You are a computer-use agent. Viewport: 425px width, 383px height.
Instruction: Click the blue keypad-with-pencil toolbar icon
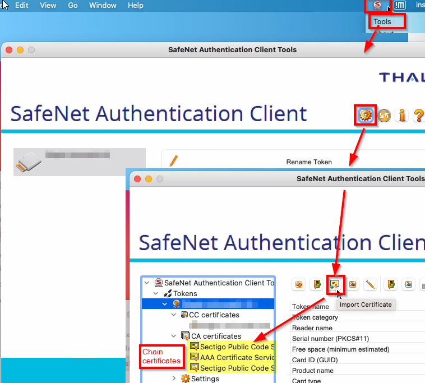409,284
